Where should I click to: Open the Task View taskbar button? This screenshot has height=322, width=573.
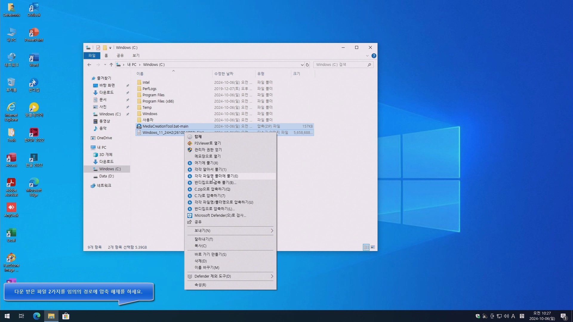click(21, 316)
